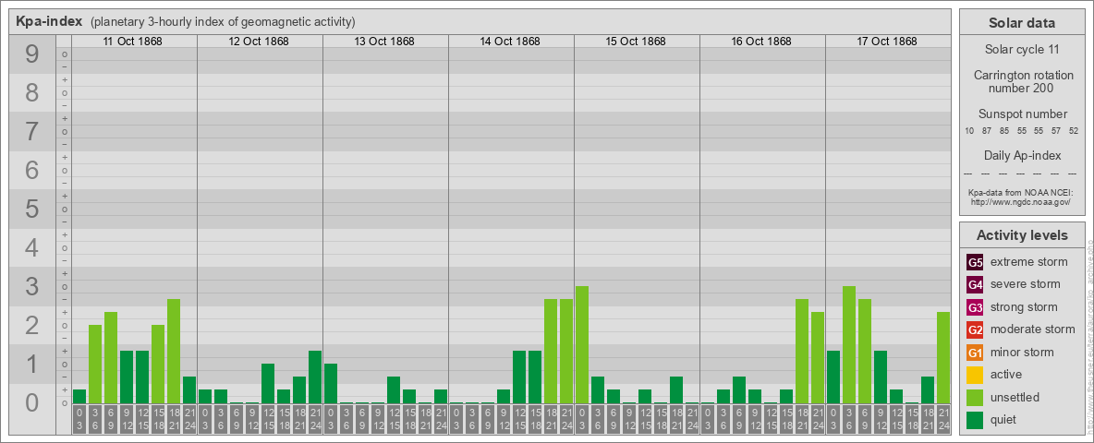Click the '12 Oct 1868' date header
This screenshot has width=1094, height=443.
(x=259, y=42)
